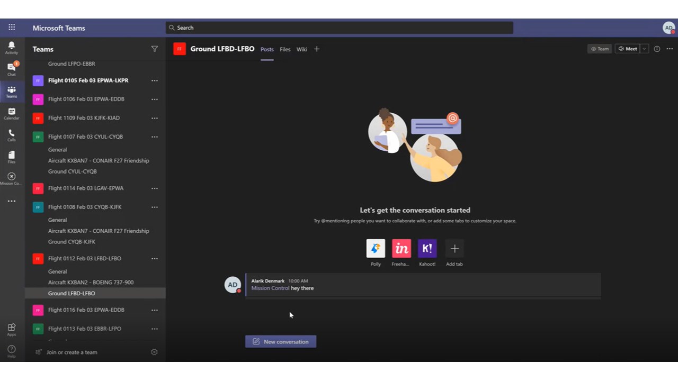
Task: Click Alarik Denmark's avatar on the message
Action: [233, 285]
